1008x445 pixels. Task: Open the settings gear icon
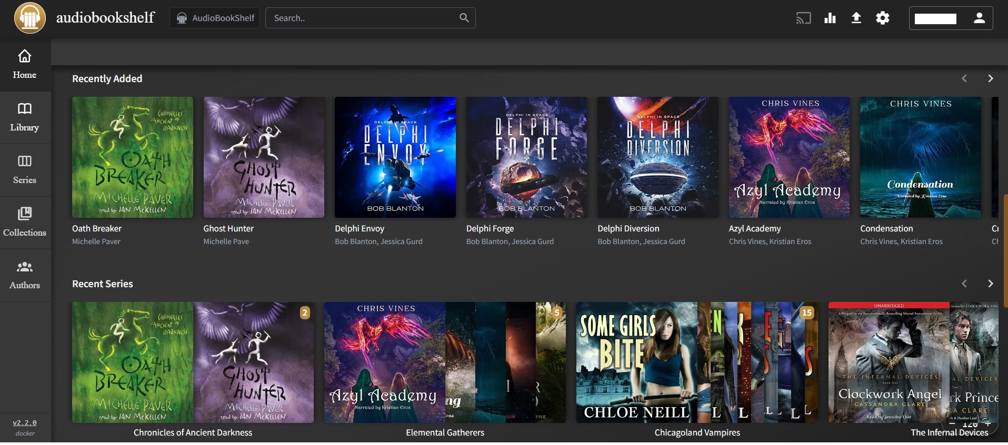[x=883, y=18]
